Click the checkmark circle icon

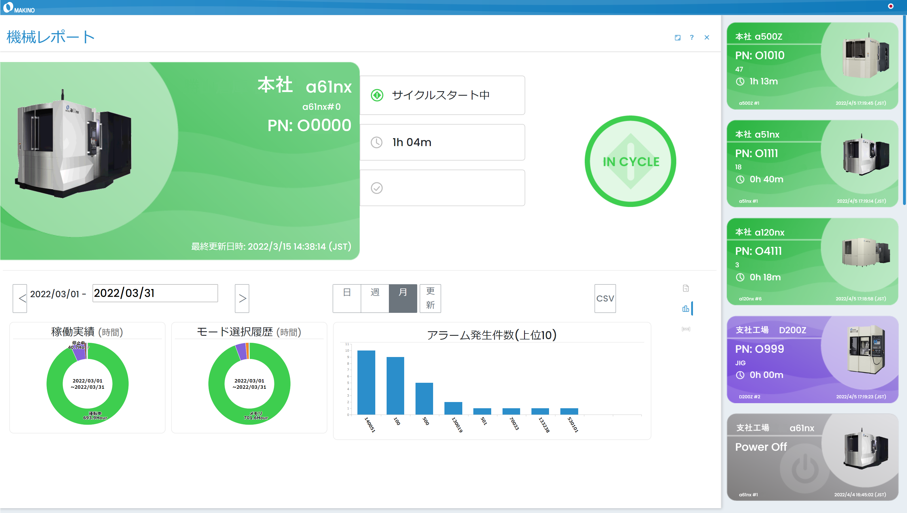click(x=377, y=188)
